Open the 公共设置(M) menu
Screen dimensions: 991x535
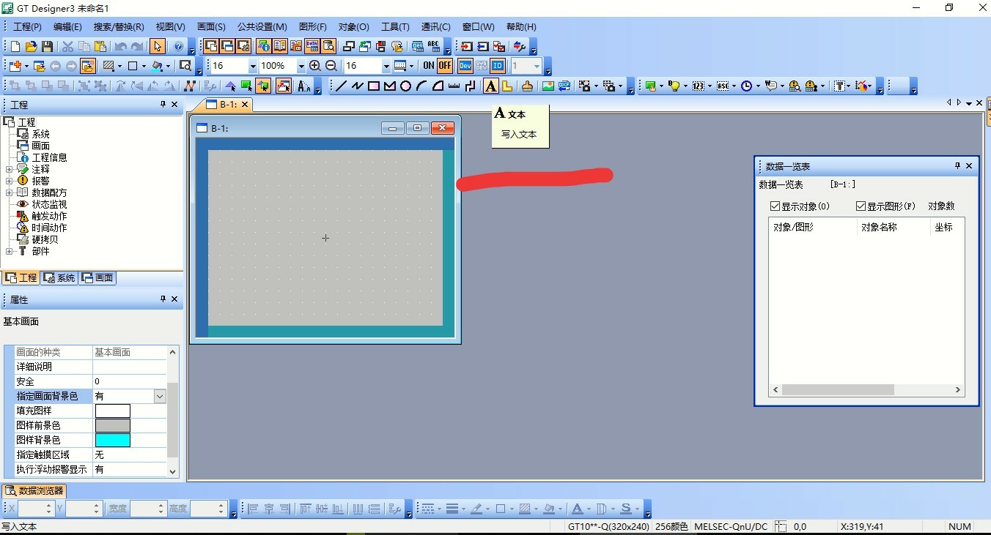(262, 26)
